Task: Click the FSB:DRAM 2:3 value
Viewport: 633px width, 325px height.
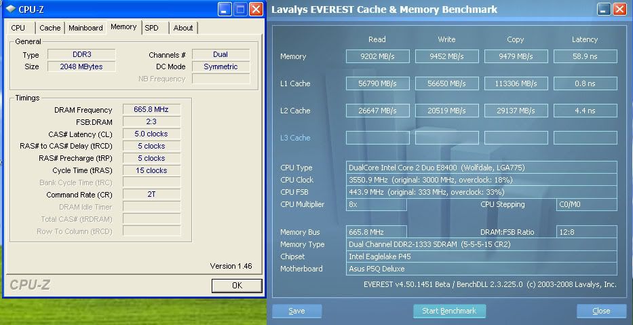Action: tap(151, 121)
